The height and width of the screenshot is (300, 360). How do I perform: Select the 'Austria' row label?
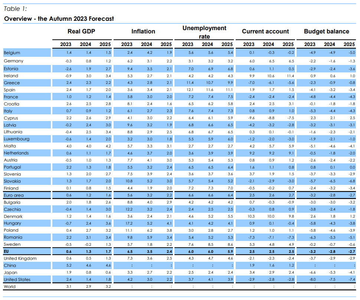point(10,160)
